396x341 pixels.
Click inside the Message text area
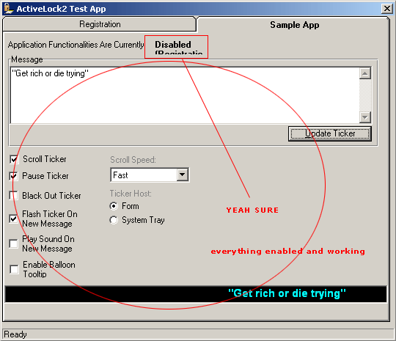(184, 95)
